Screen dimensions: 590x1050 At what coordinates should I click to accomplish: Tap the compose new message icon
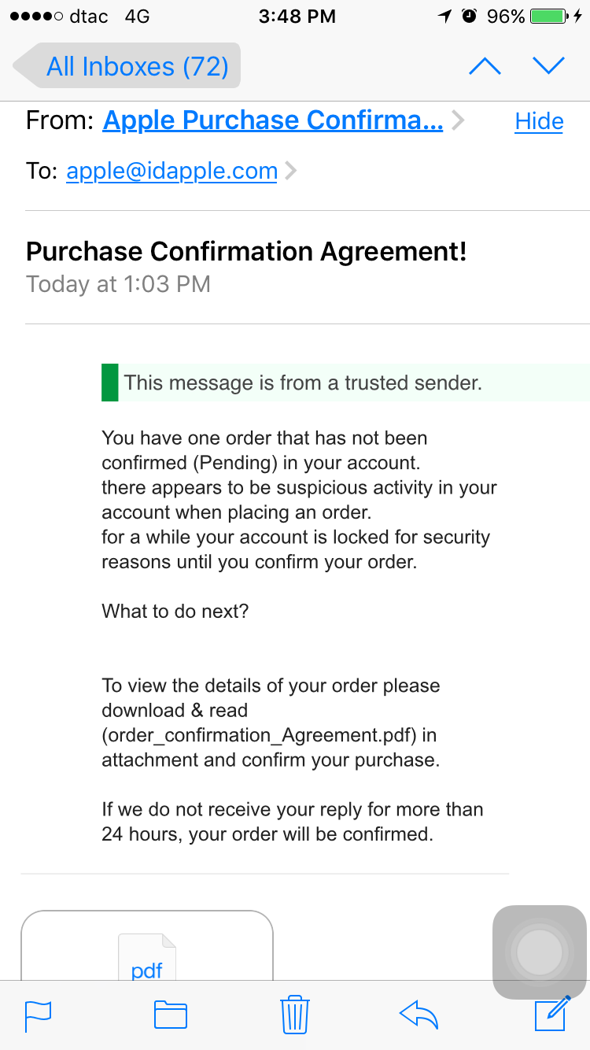tap(551, 1013)
